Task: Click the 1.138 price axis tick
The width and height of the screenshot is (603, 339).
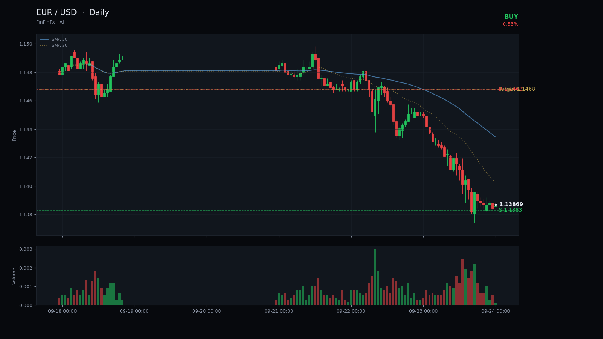Action: pyautogui.click(x=26, y=215)
